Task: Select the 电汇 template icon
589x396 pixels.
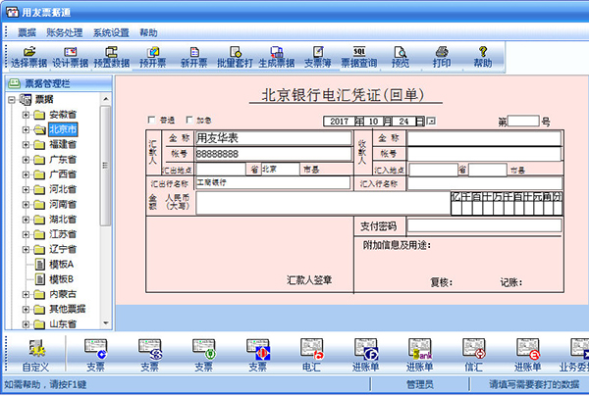Action: pyautogui.click(x=312, y=355)
